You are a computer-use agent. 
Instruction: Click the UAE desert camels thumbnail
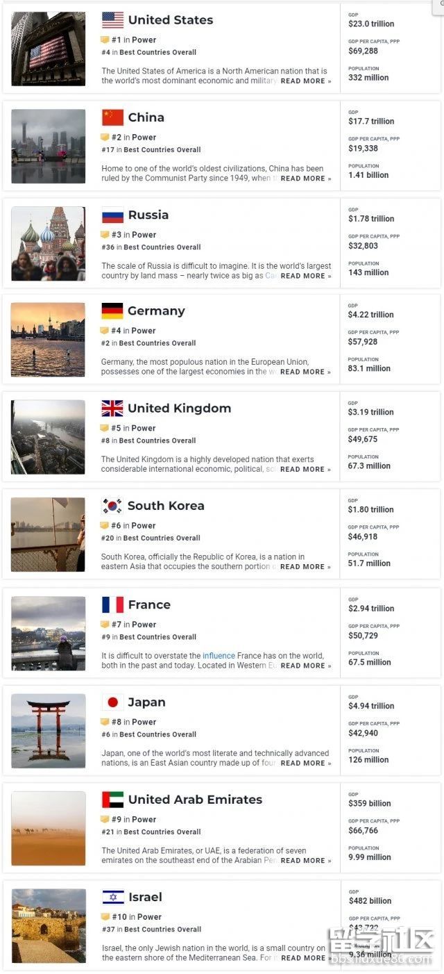49,828
